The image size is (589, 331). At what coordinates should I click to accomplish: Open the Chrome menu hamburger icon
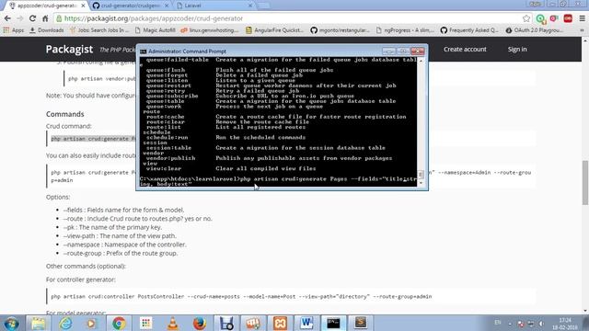[582, 18]
